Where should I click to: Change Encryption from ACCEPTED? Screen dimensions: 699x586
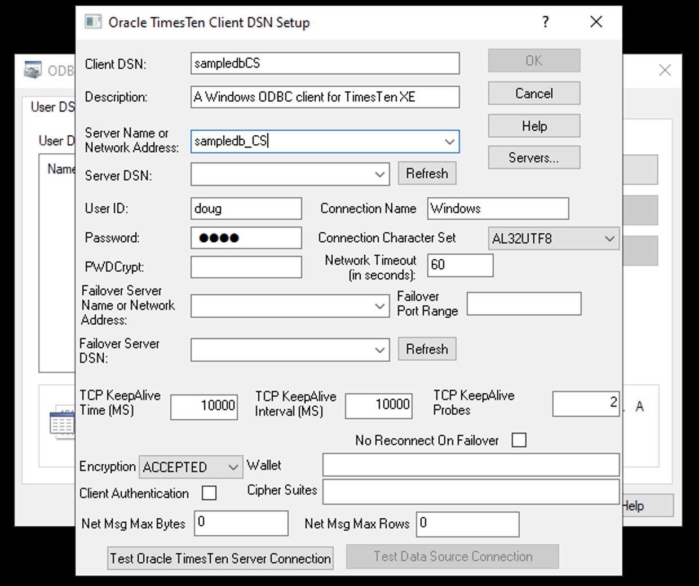233,467
